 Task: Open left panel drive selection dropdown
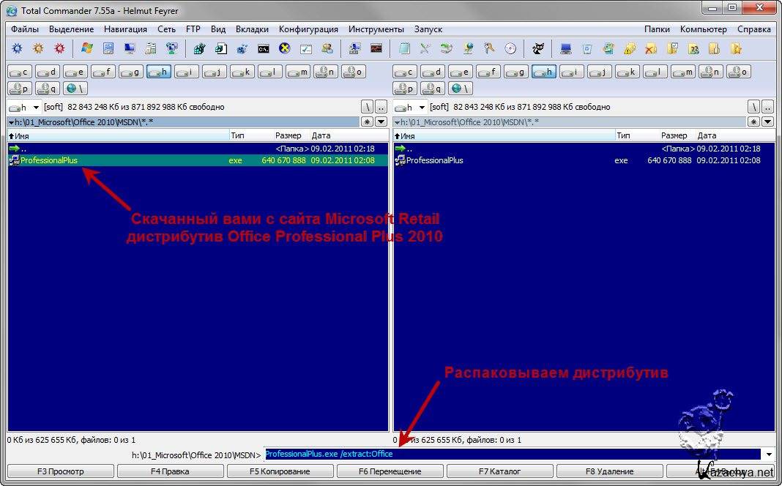coord(21,107)
